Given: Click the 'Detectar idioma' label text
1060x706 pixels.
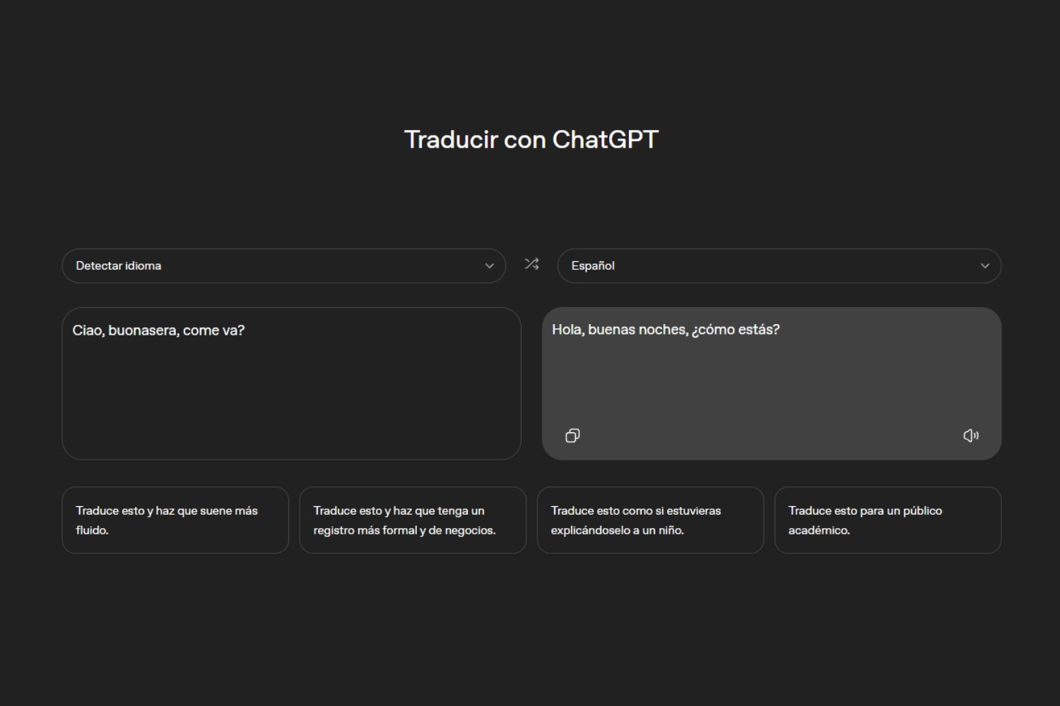Looking at the screenshot, I should pos(118,266).
